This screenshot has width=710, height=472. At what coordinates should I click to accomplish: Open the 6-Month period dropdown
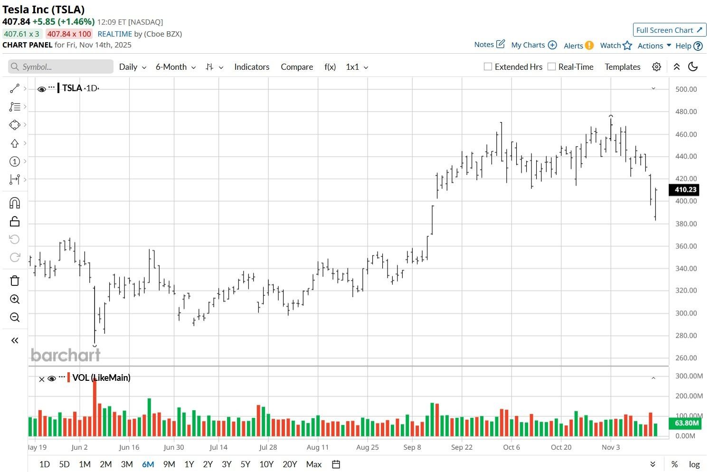176,67
